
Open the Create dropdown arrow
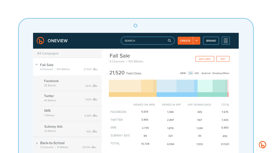[197, 41]
